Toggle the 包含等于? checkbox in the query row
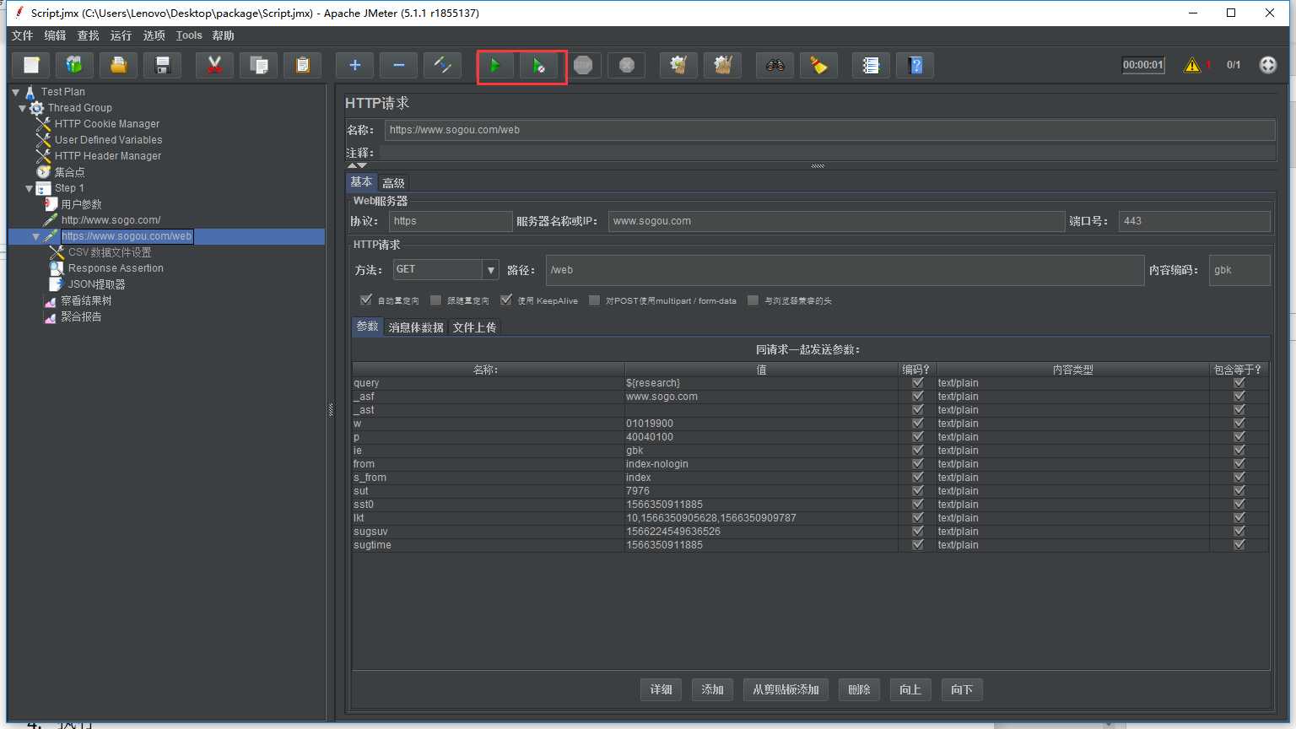 pos(1239,383)
